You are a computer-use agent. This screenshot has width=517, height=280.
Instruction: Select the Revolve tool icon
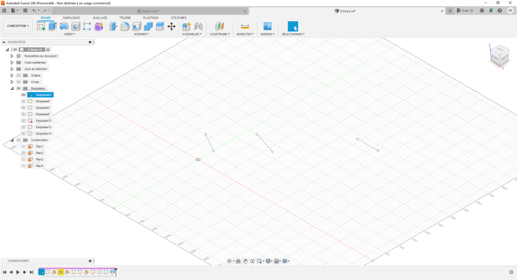pos(64,26)
